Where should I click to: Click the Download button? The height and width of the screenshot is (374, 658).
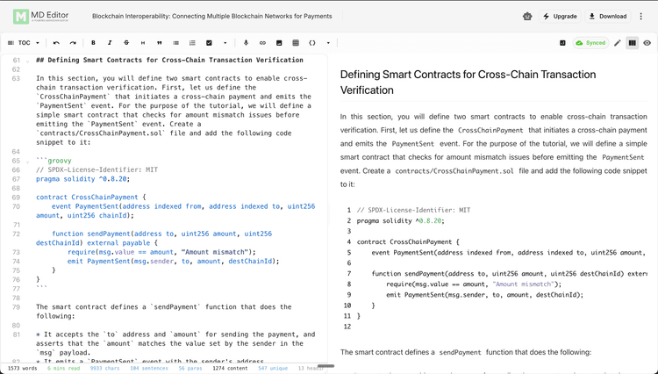(607, 16)
